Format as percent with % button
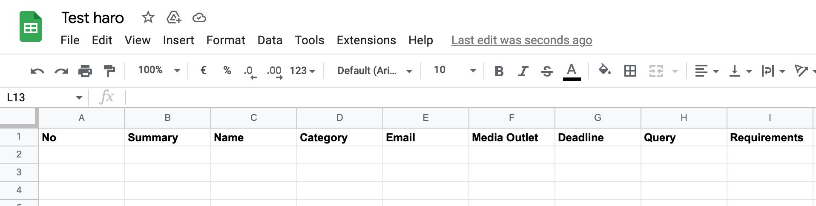816x206 pixels. (227, 70)
